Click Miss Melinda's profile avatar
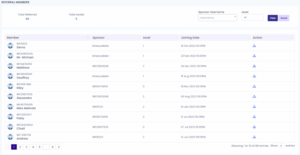The width and height of the screenshot is (300, 155). coord(11,107)
